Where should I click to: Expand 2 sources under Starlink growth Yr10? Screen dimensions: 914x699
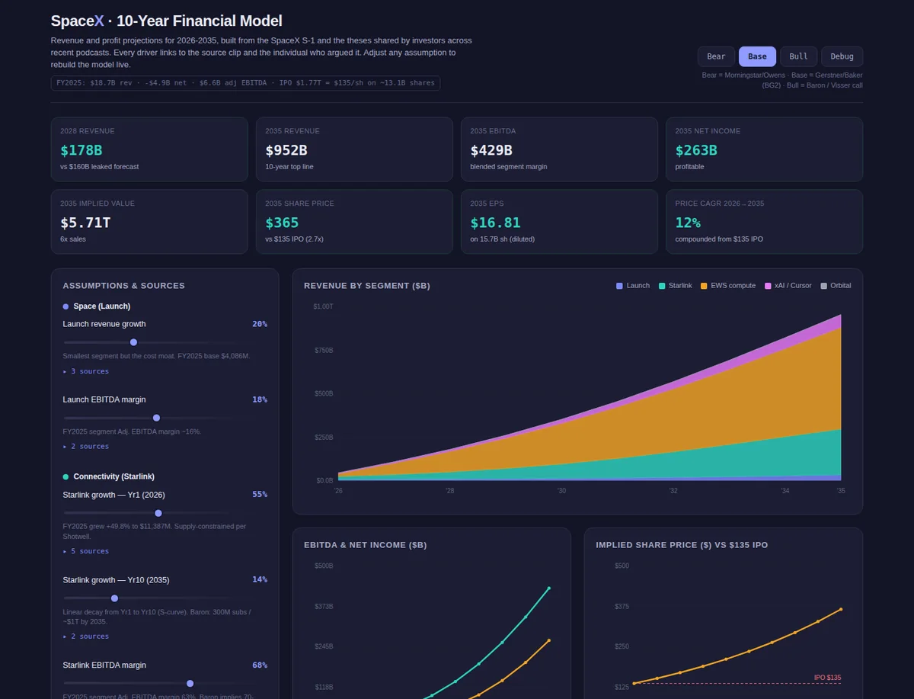click(86, 636)
